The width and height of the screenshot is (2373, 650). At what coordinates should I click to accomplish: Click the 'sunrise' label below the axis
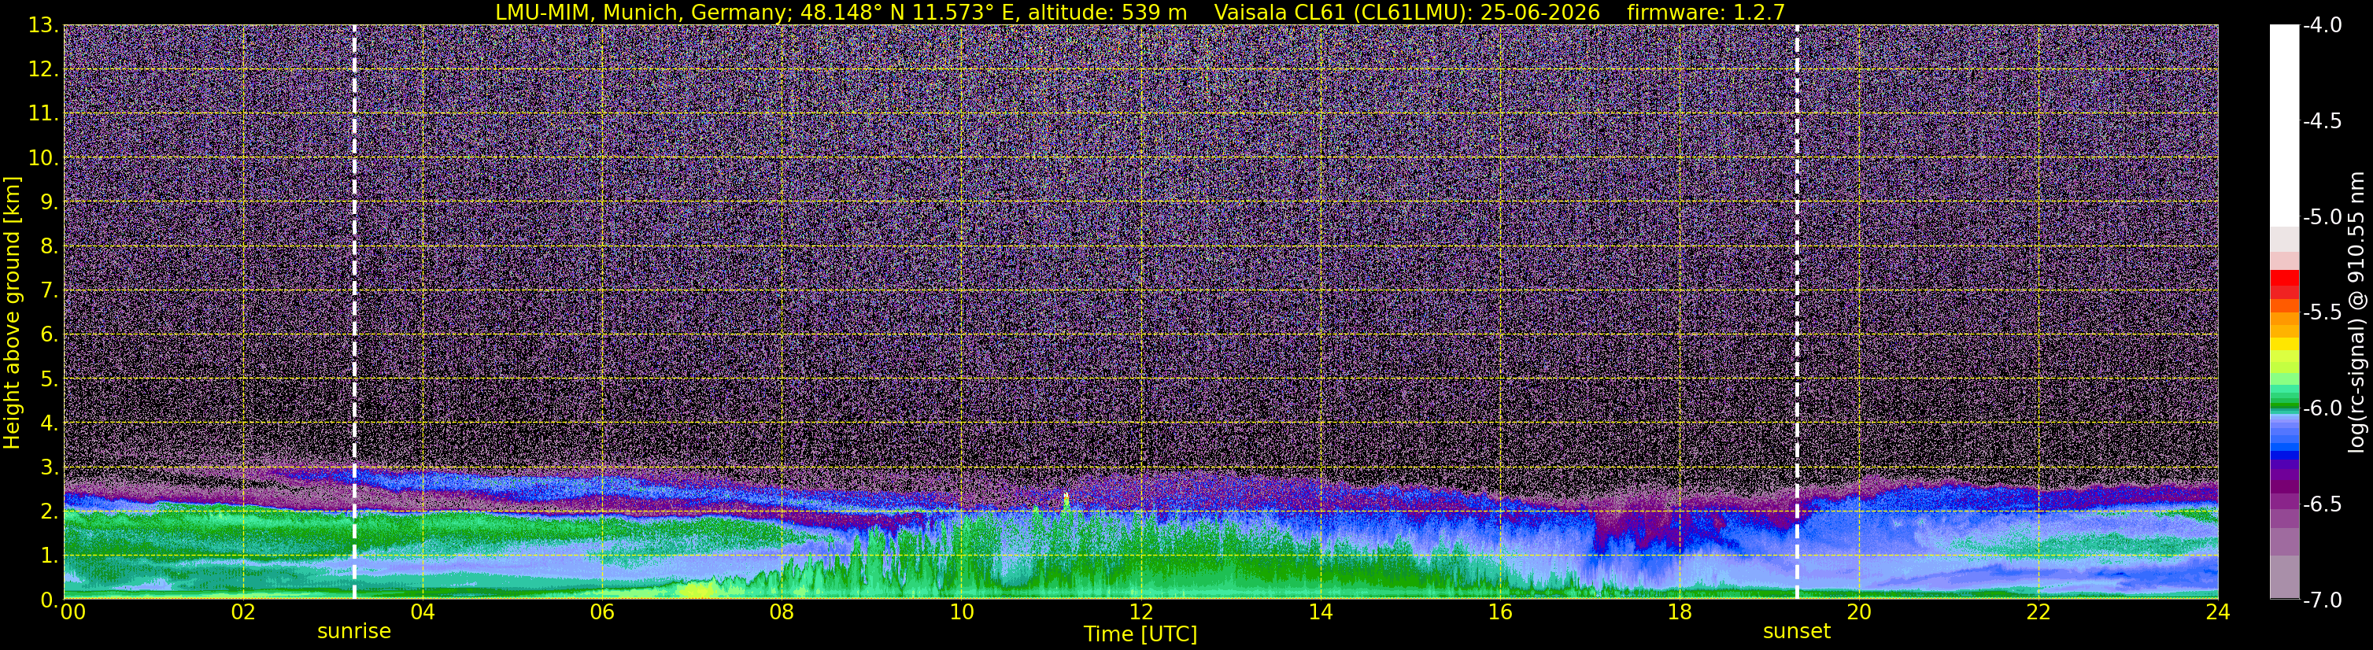click(355, 632)
